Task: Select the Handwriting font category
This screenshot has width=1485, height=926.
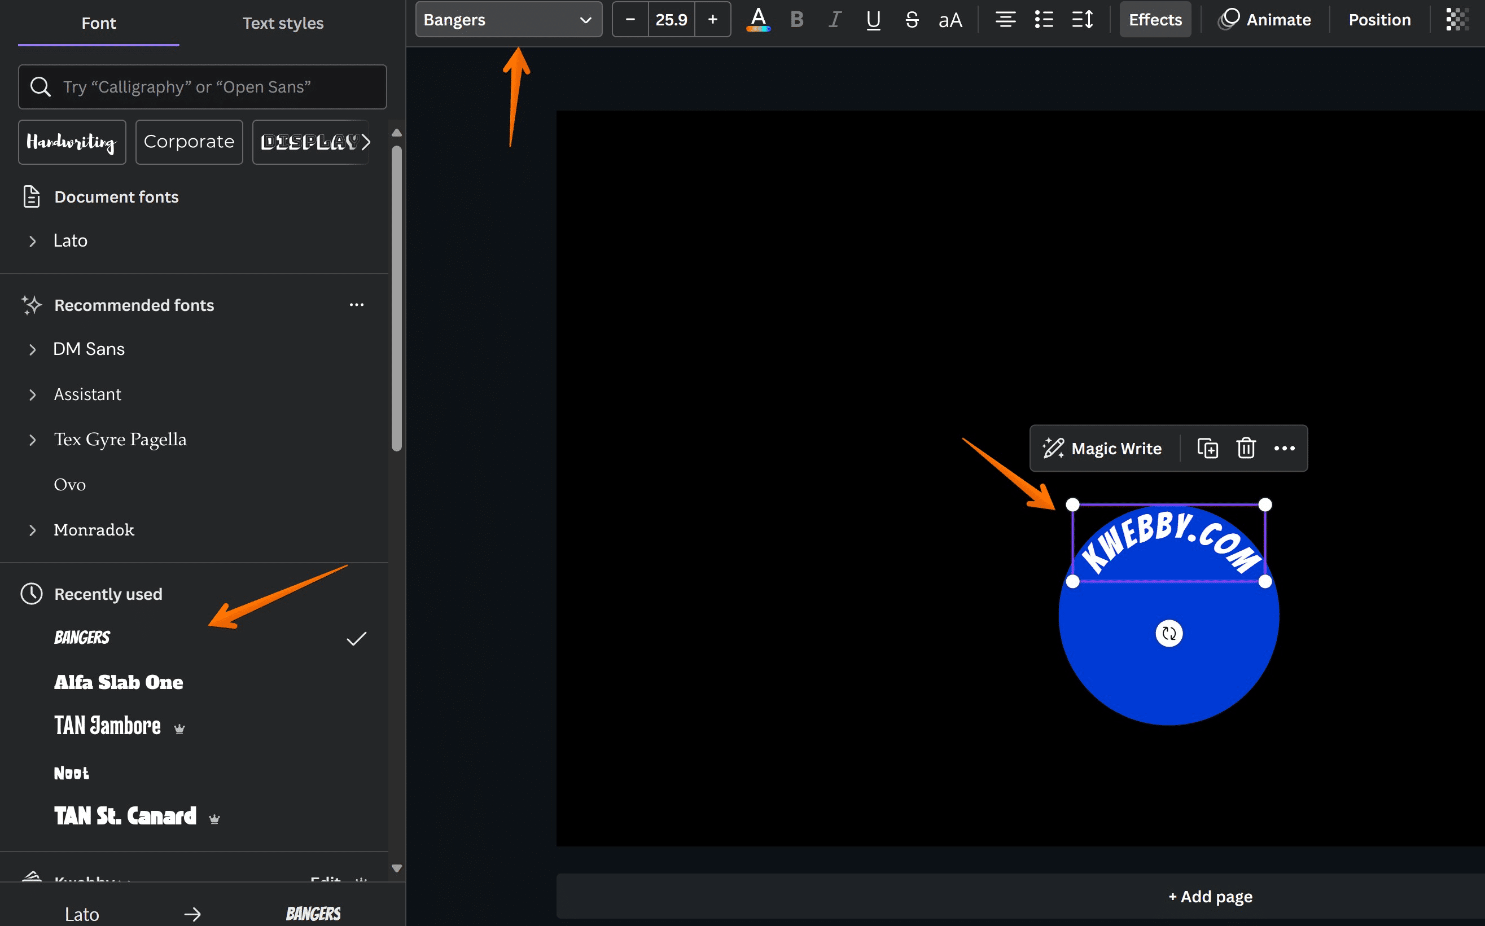Action: click(72, 142)
